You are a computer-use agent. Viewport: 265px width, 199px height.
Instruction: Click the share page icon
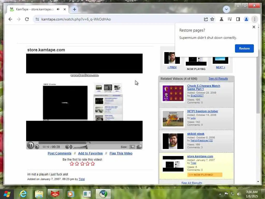[x=206, y=19]
